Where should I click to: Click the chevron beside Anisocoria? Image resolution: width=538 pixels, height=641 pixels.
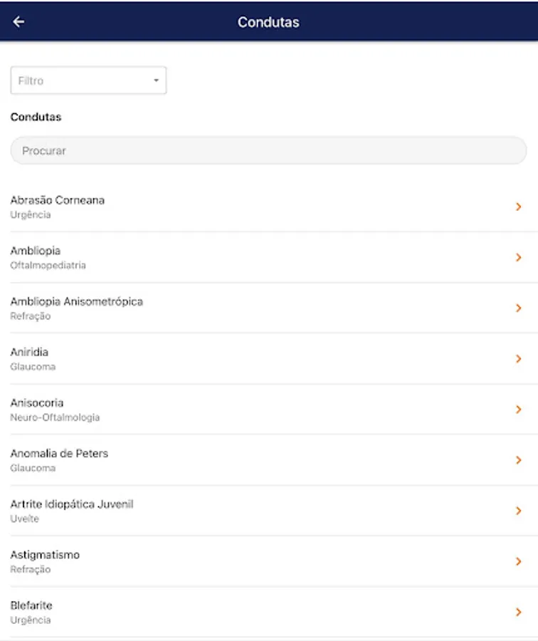pyautogui.click(x=519, y=410)
